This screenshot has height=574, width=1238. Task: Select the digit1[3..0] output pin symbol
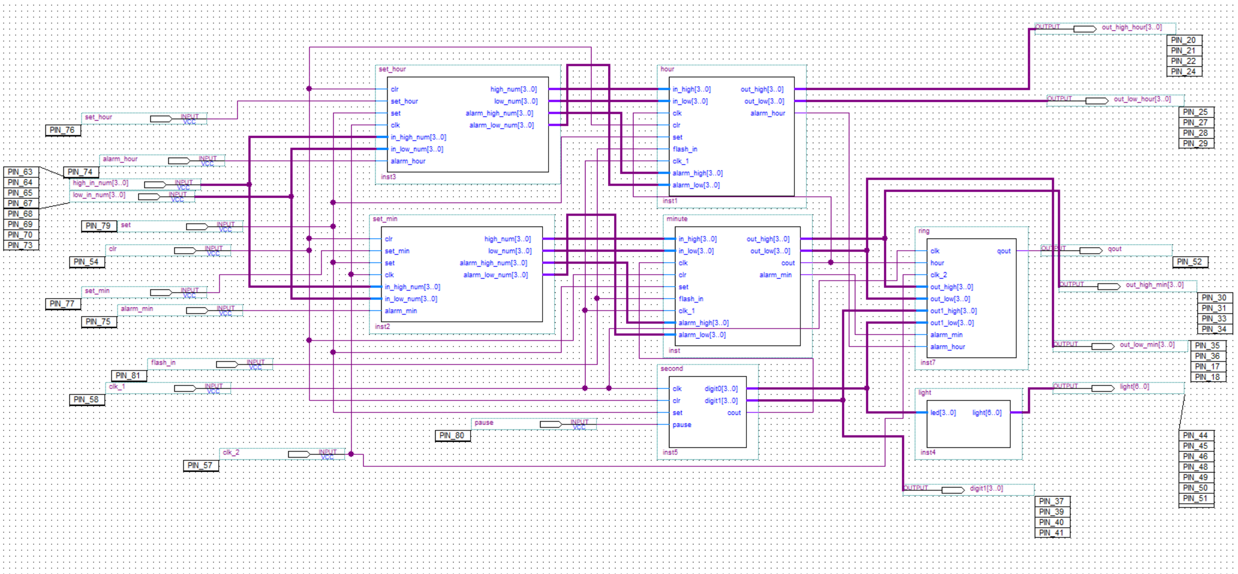[953, 490]
